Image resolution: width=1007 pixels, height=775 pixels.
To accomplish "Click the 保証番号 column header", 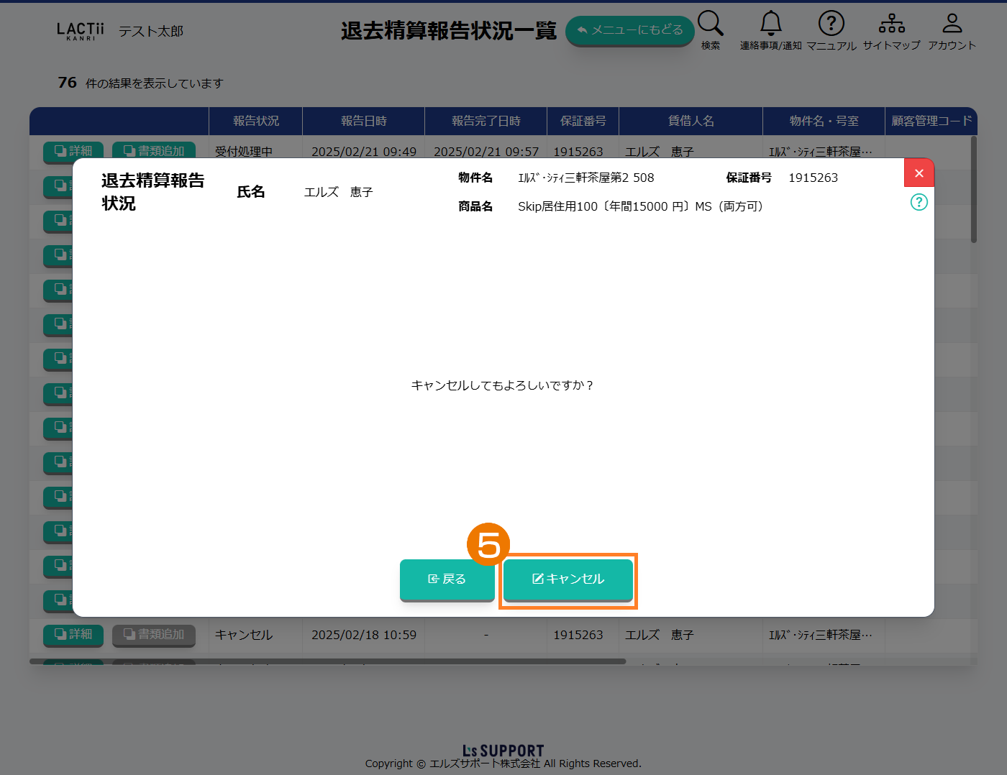I will [583, 121].
